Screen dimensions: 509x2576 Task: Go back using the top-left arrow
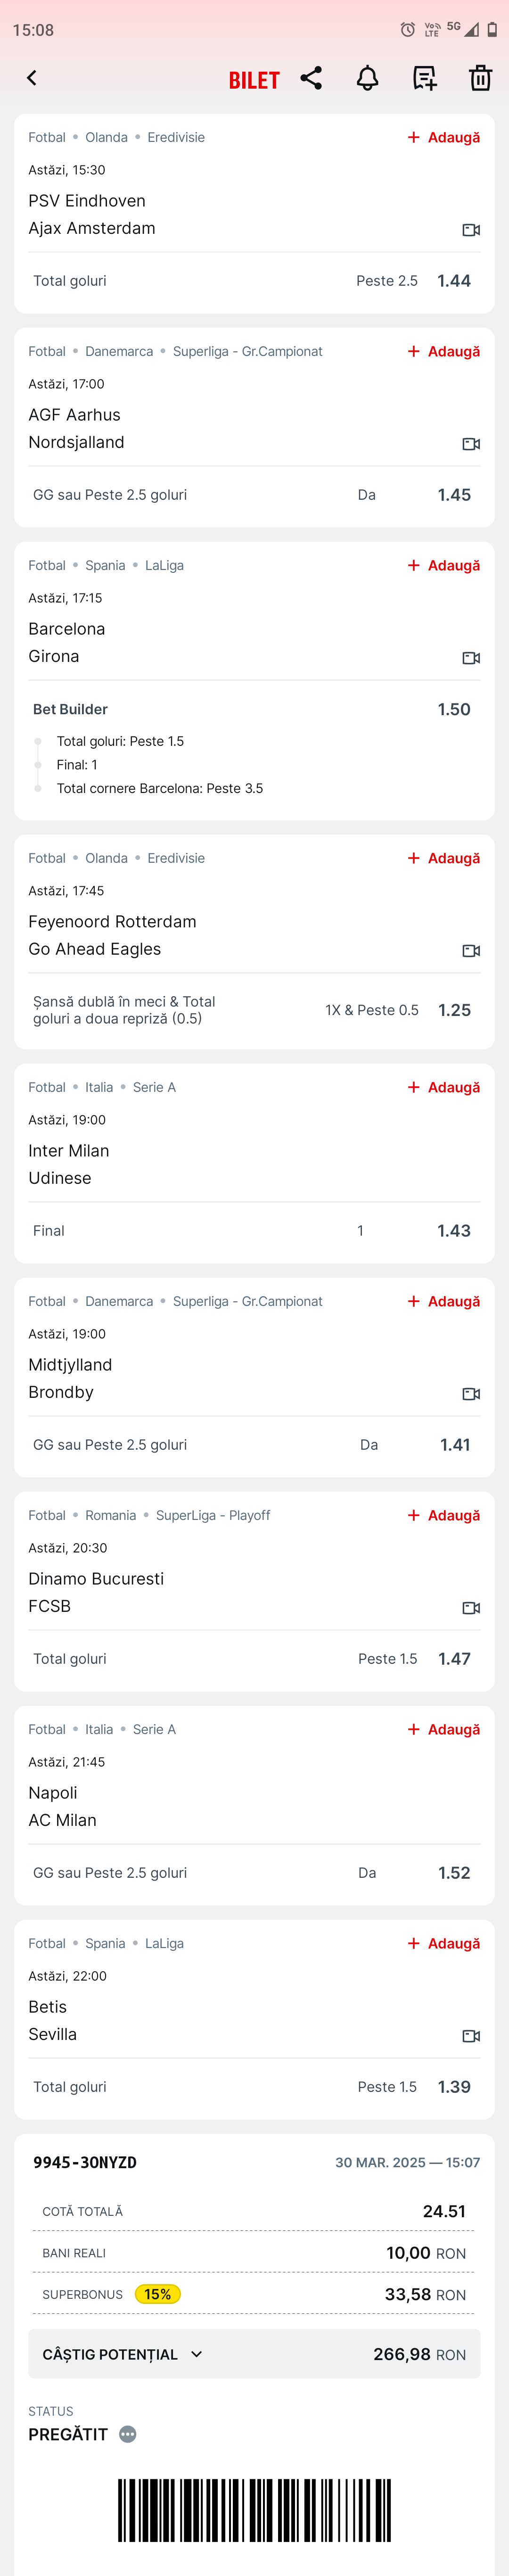pos(32,78)
